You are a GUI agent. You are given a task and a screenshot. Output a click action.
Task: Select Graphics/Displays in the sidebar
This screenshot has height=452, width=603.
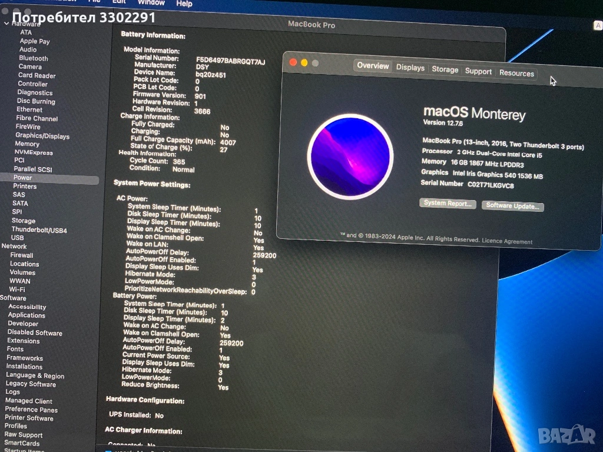click(x=42, y=136)
